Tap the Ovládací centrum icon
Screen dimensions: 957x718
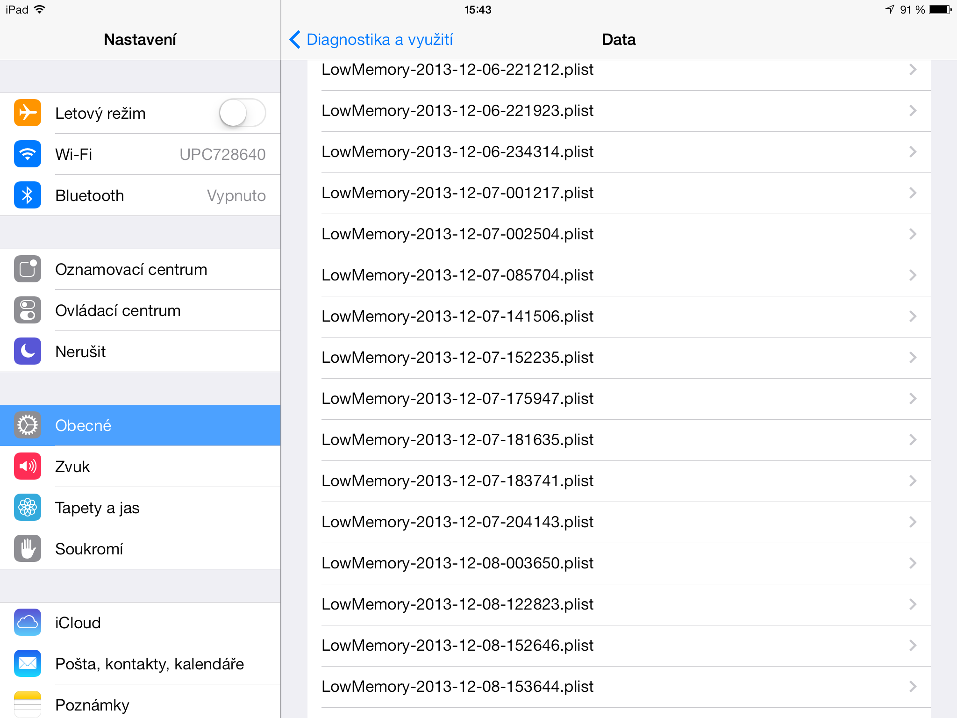point(28,310)
